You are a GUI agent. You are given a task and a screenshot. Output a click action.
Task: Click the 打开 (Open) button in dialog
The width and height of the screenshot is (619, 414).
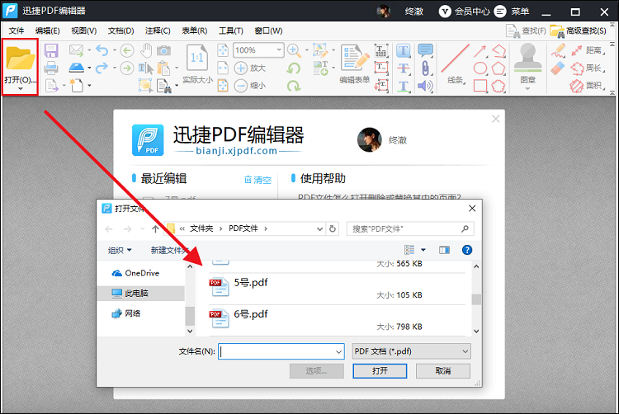(x=380, y=371)
